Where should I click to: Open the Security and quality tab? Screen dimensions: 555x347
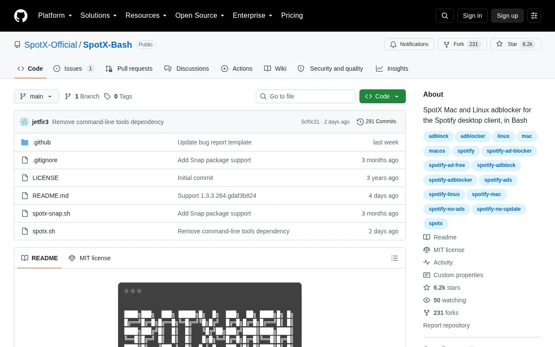(x=330, y=69)
